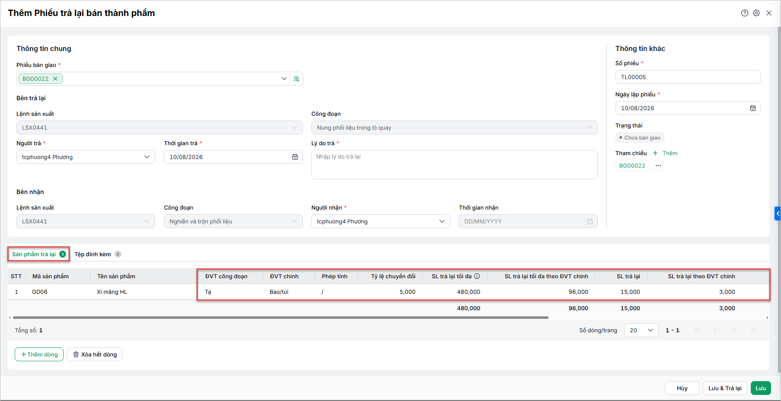Click the Tên sản phẩm column header
This screenshot has height=401, width=781.
click(116, 276)
